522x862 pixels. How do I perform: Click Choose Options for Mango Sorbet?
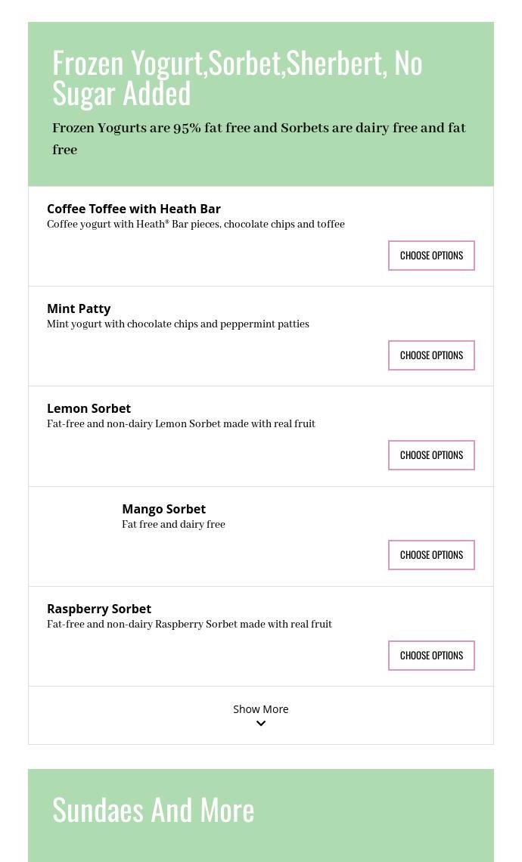pyautogui.click(x=431, y=554)
